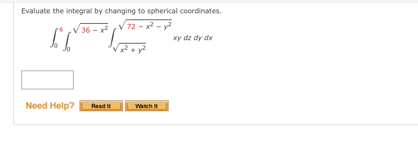418x163 pixels.
Task: Click the orange Need Help? heading
Action: click(50, 106)
